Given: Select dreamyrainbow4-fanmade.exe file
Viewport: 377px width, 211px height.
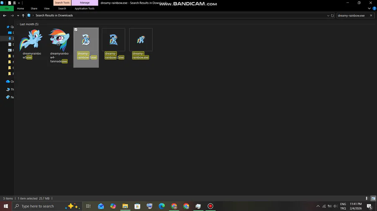Looking at the screenshot, I should click(x=59, y=46).
